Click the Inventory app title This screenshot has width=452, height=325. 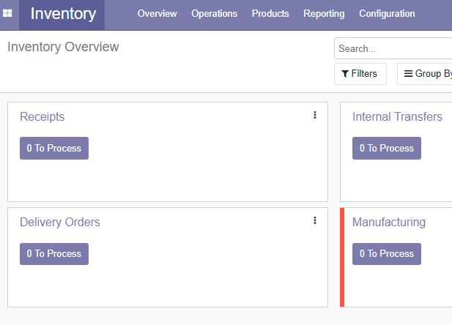tap(63, 14)
